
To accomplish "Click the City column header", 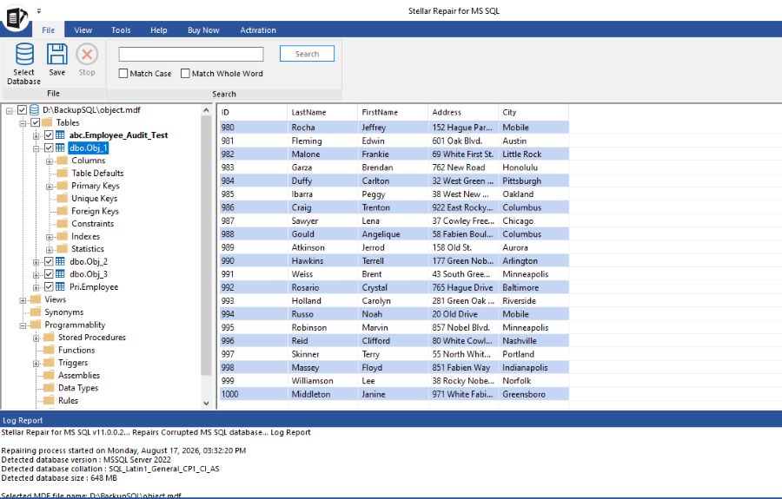I will (533, 112).
